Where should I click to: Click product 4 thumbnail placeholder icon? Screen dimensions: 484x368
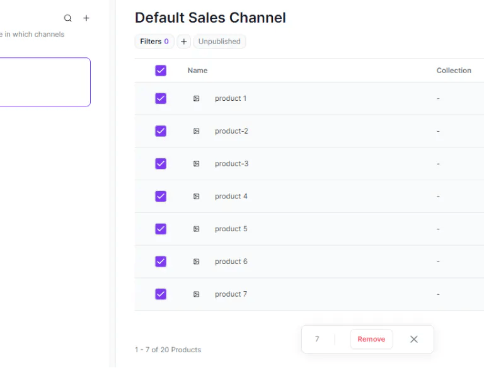(x=197, y=197)
